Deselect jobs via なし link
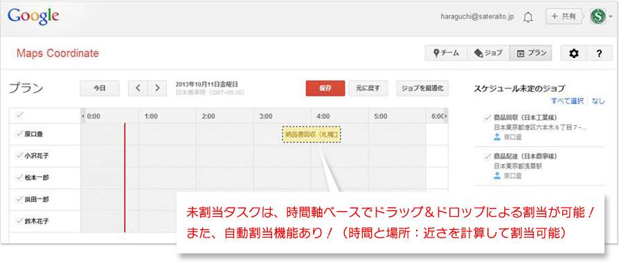619x263 pixels. 598,101
